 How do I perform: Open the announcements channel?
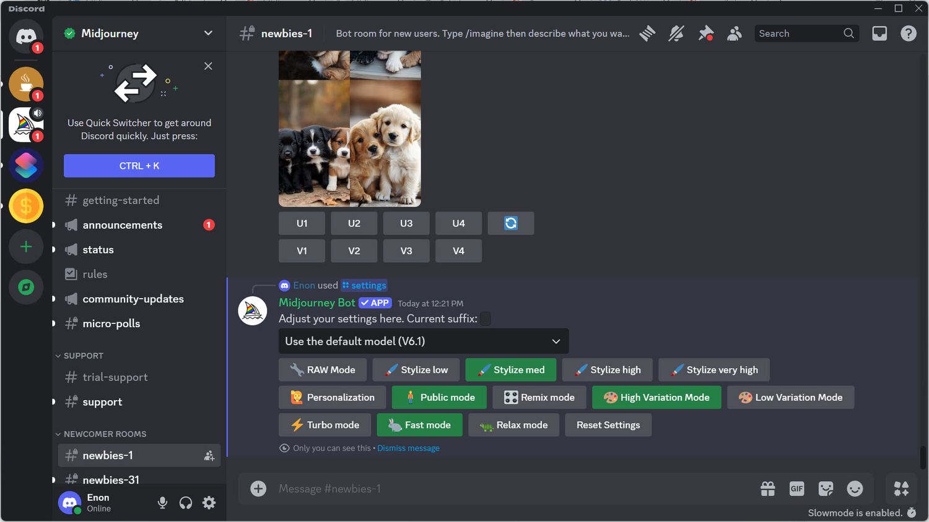tap(123, 225)
